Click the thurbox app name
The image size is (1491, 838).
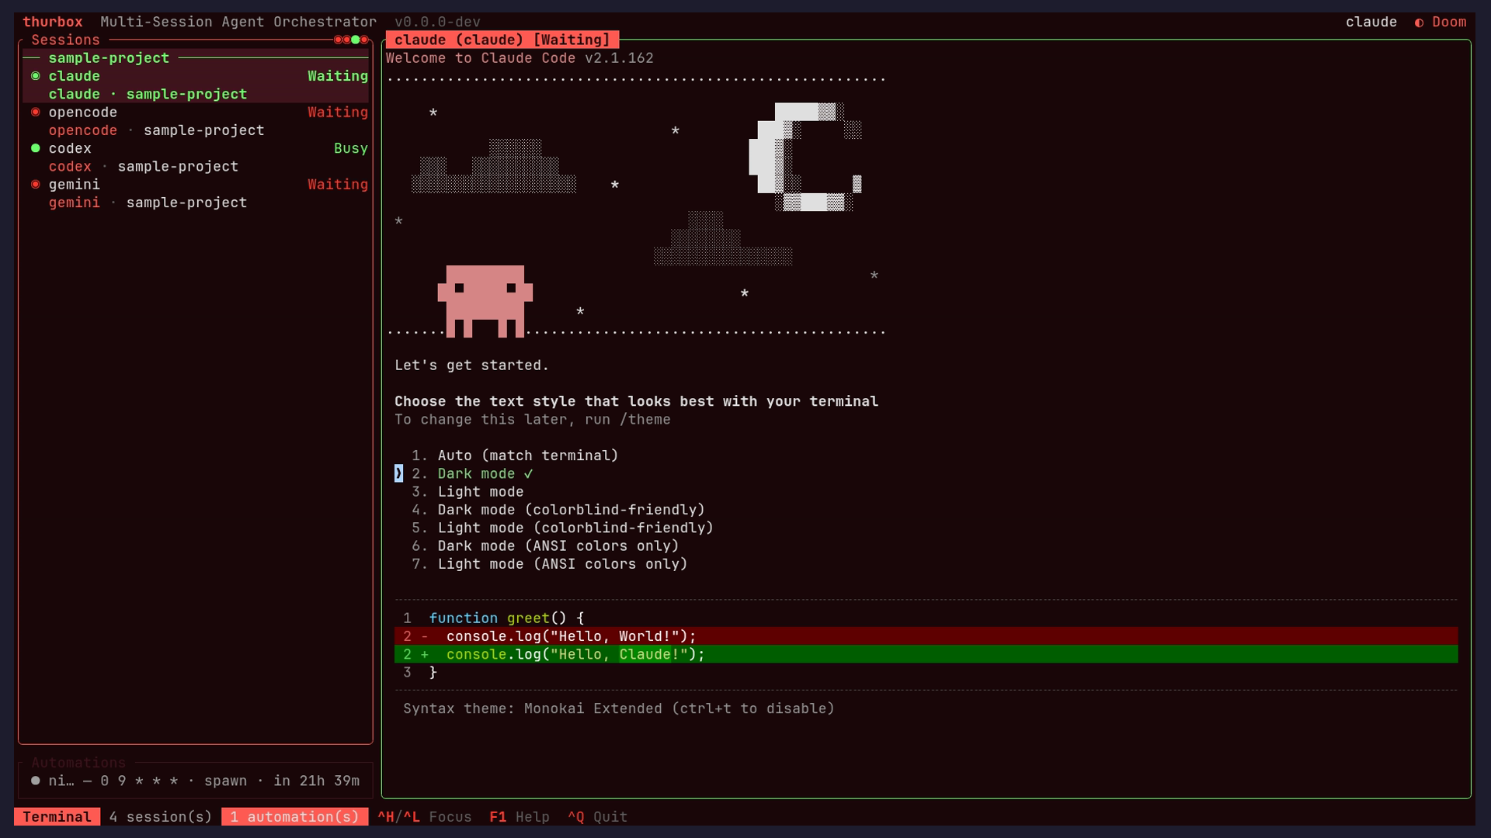coord(53,23)
